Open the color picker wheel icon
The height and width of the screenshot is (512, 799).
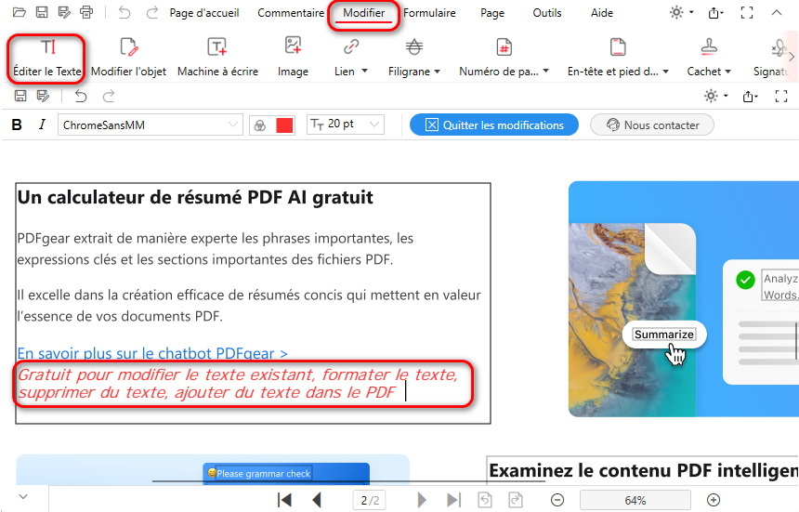pyautogui.click(x=260, y=125)
